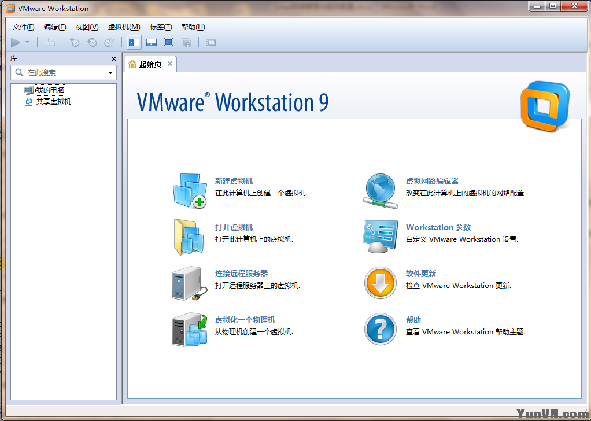Click the 在此搜索 search field
The height and width of the screenshot is (421, 591).
coord(64,73)
